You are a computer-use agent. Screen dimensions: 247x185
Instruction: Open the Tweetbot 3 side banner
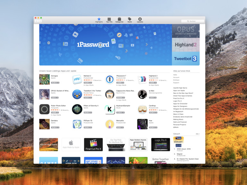[186, 59]
